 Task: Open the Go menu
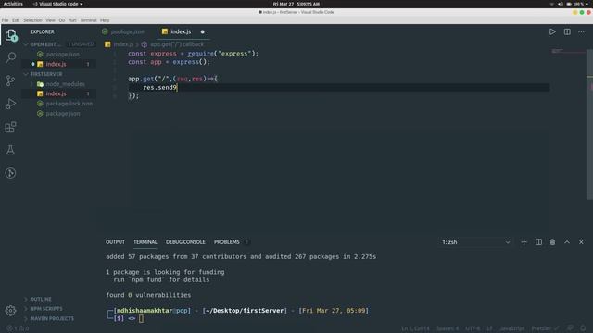pos(62,20)
